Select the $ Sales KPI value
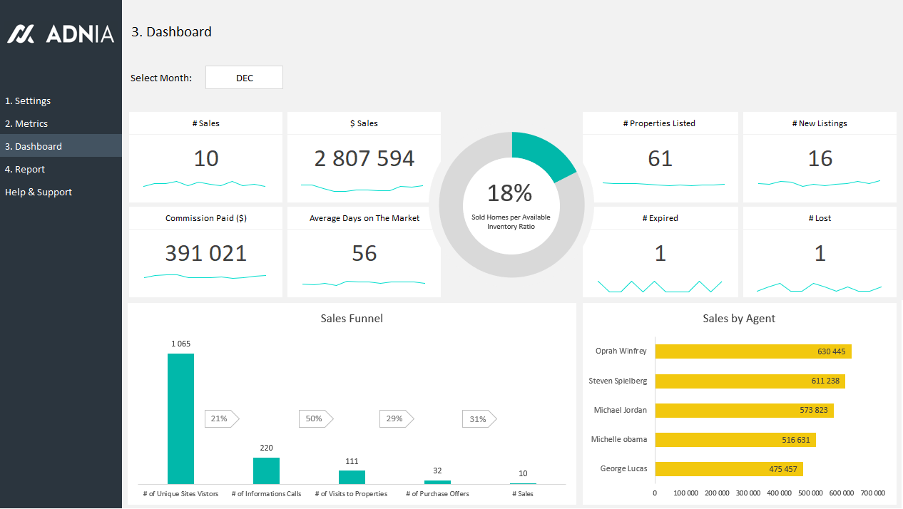The image size is (903, 509). click(364, 158)
